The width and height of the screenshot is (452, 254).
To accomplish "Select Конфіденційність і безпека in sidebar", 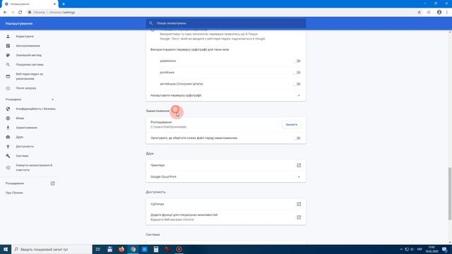I will click(x=36, y=109).
